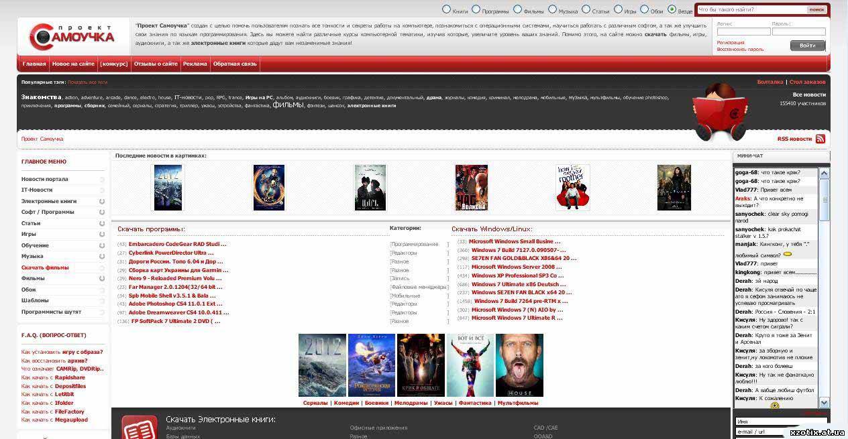Click the Michael Jackson movie poster
Image resolution: width=848 pixels, height=439 pixels.
coord(470,365)
